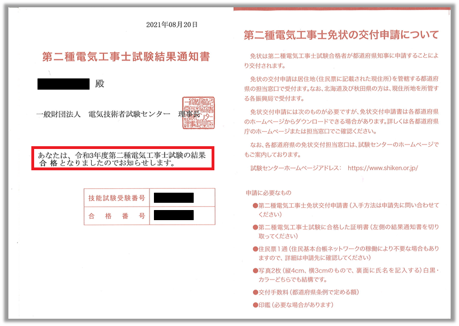The width and height of the screenshot is (459, 326).
Task: Click the blacked-out recipient name box
Action: tap(64, 85)
